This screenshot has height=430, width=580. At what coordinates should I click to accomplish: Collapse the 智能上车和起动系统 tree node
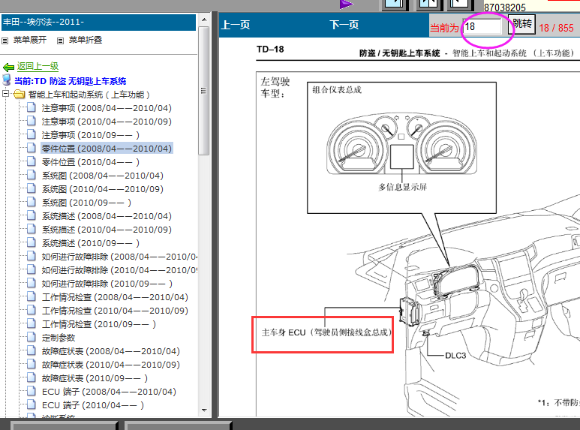pos(5,94)
